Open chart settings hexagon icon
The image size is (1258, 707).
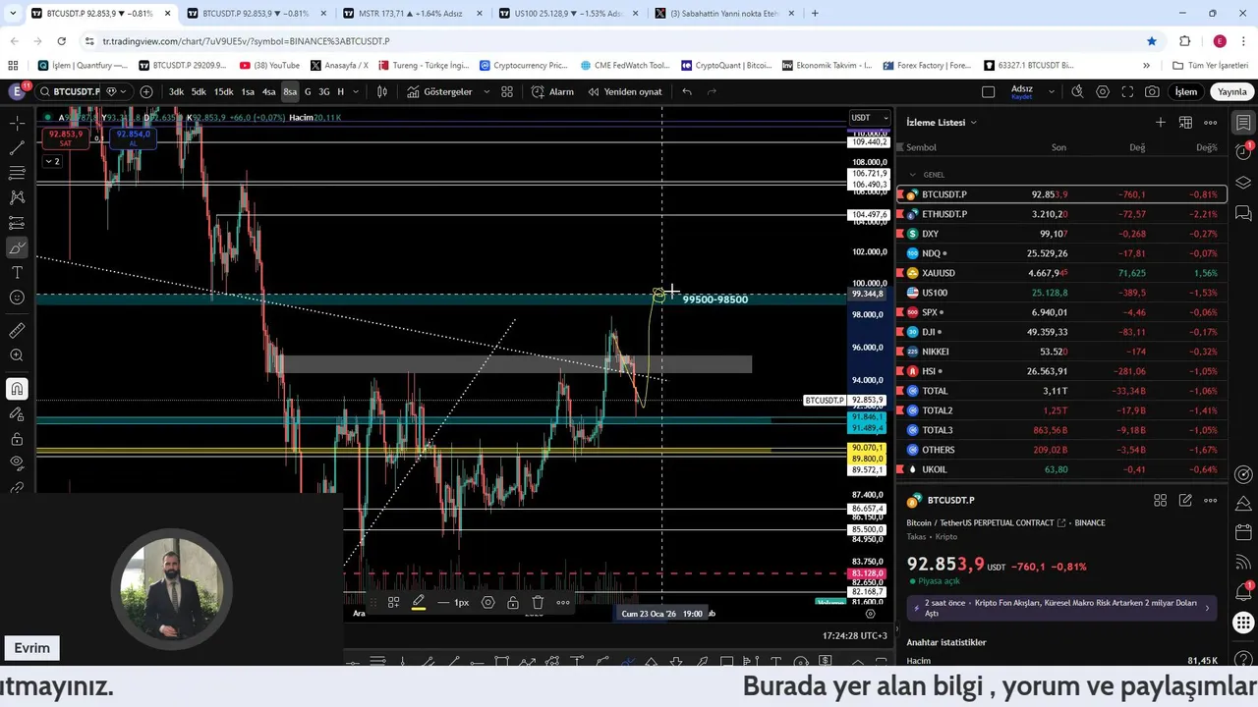point(1103,91)
